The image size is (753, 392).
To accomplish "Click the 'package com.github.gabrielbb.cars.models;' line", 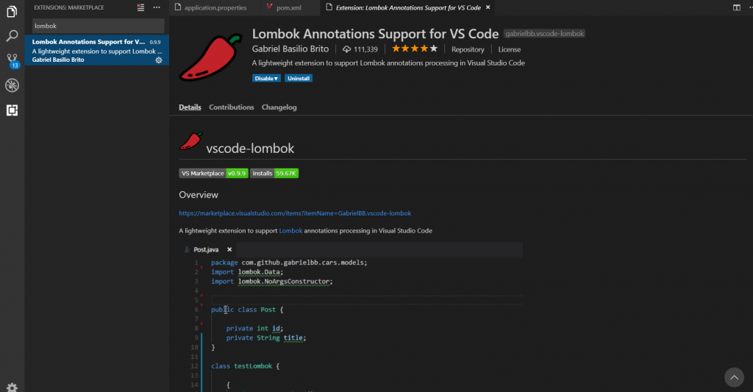I will pyautogui.click(x=289, y=263).
